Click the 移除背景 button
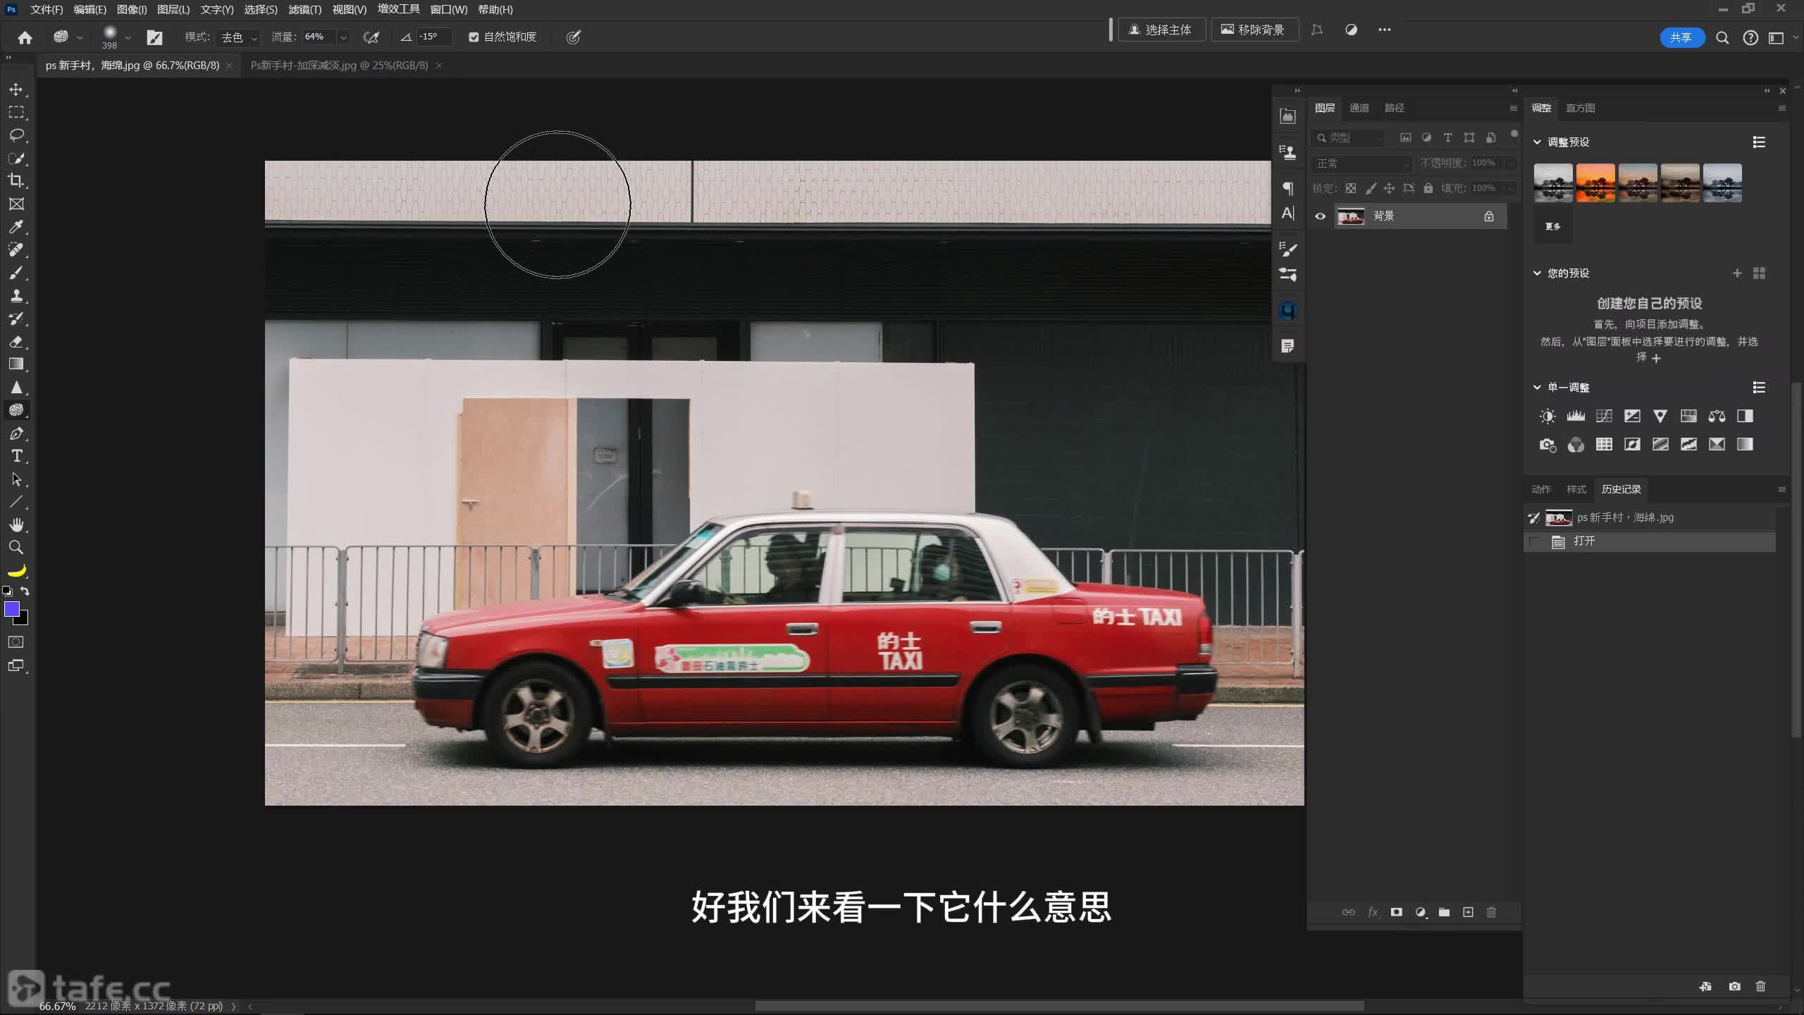Screen dimensions: 1804x1015 1254,30
